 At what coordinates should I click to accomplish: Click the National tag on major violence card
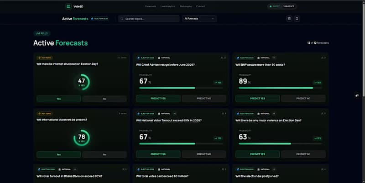264,114
